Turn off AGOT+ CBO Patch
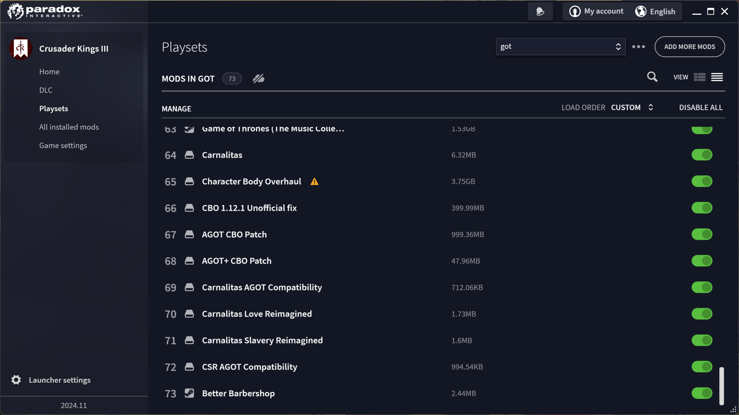739x415 pixels. 702,261
